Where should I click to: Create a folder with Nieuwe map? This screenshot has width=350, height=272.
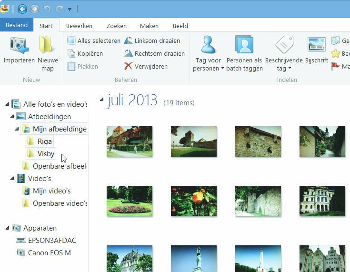pos(48,54)
